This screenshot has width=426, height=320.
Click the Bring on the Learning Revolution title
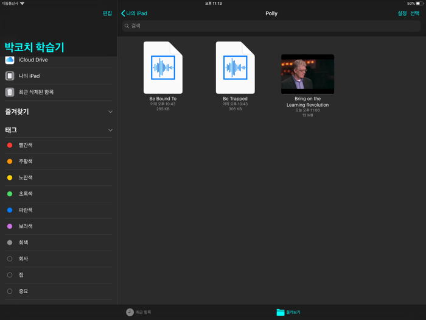[307, 102]
